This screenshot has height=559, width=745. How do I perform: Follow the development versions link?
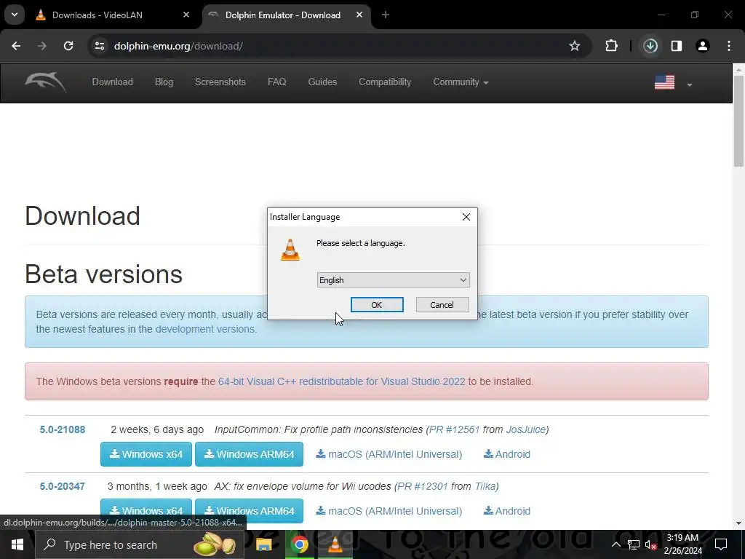point(204,329)
